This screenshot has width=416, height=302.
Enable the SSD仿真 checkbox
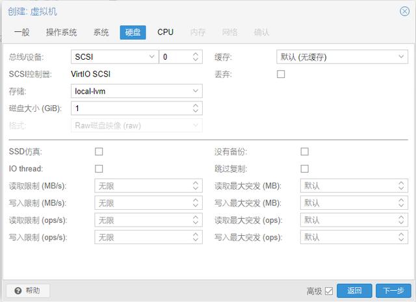[99, 152]
